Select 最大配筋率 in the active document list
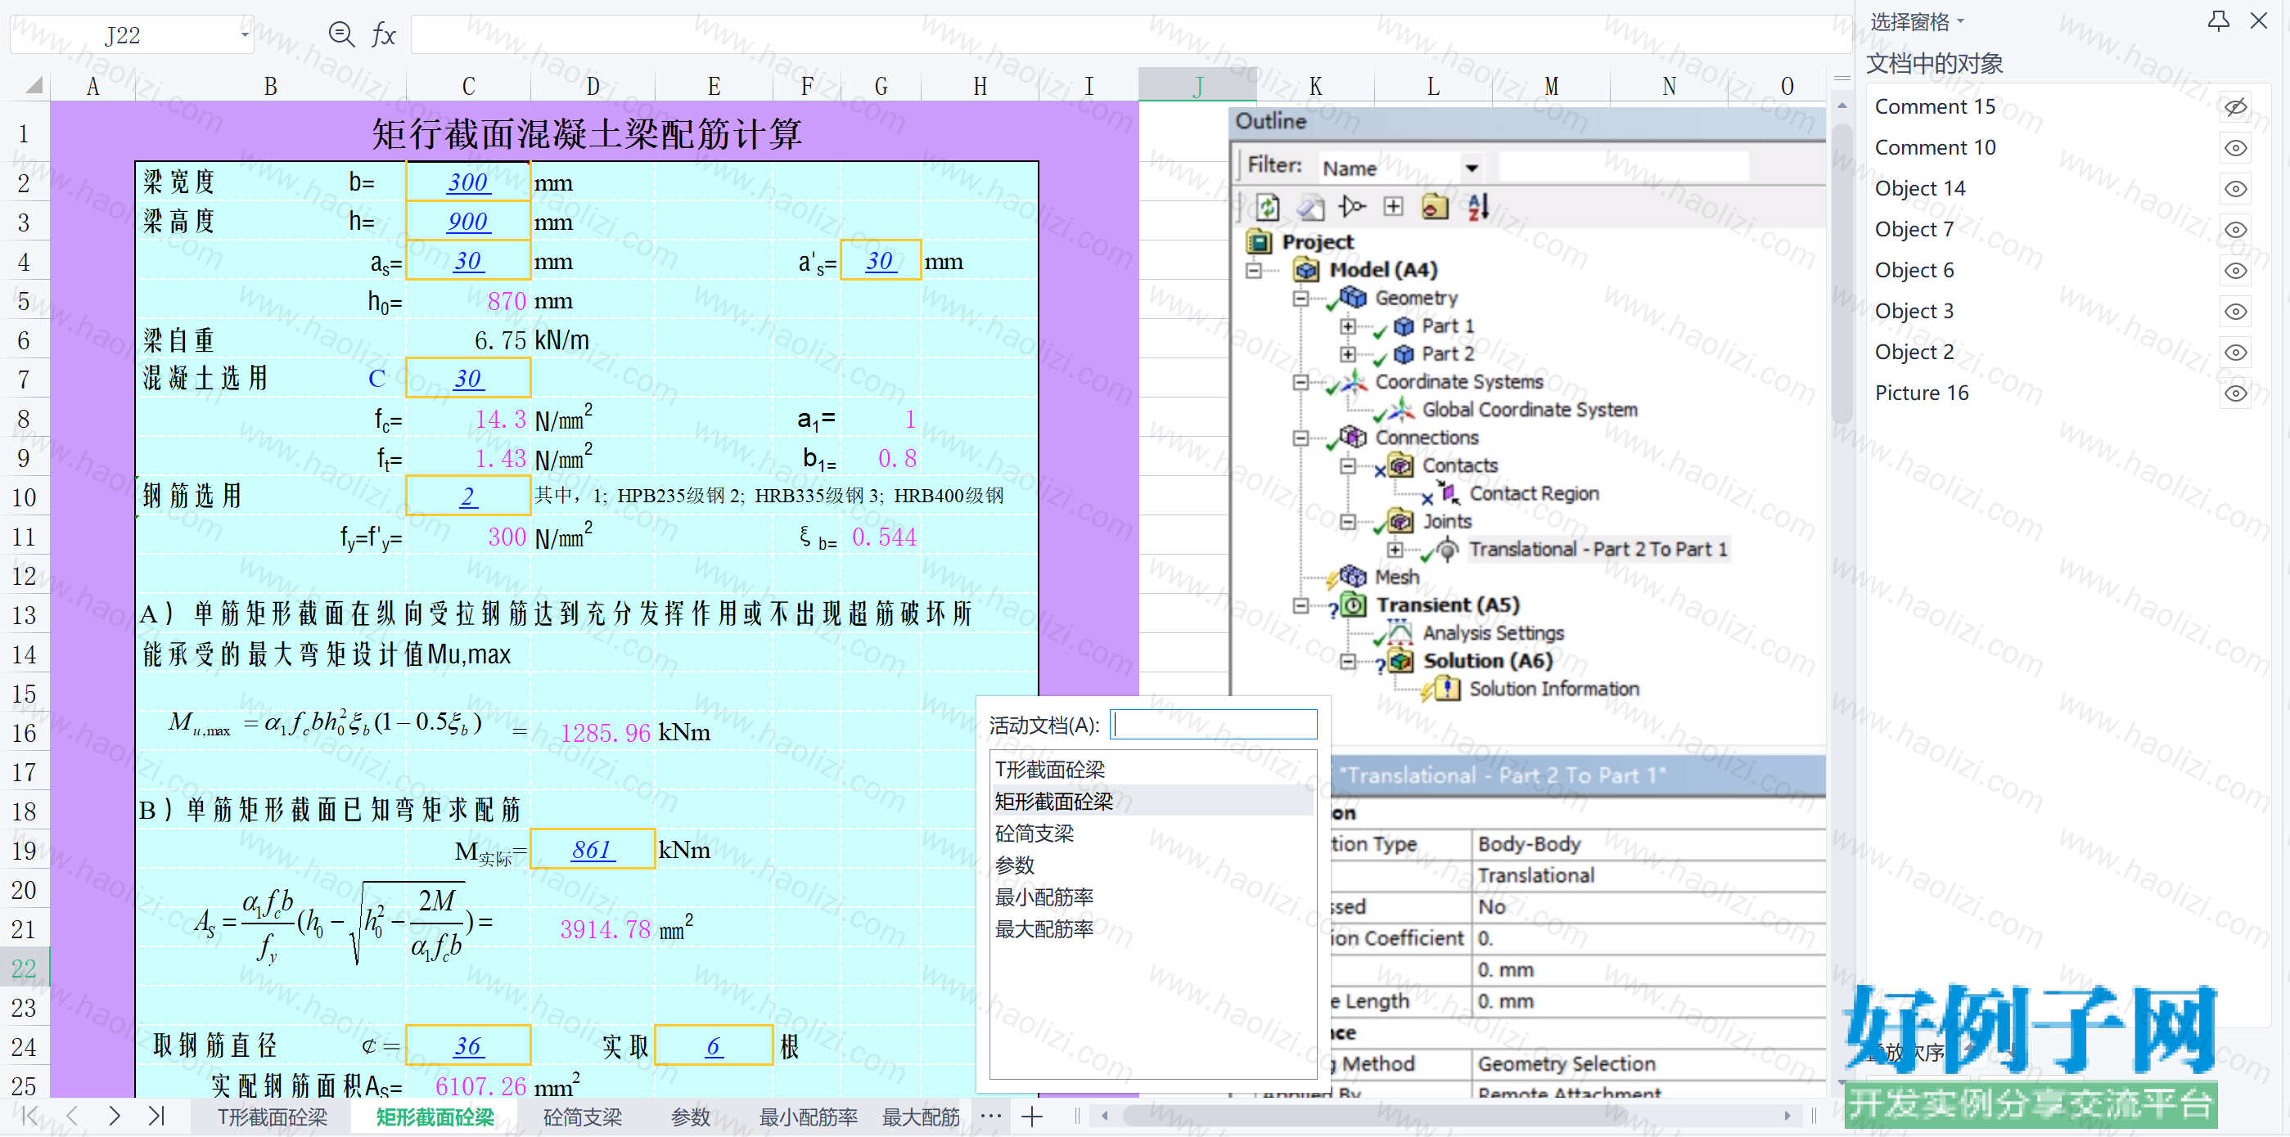 [1153, 928]
